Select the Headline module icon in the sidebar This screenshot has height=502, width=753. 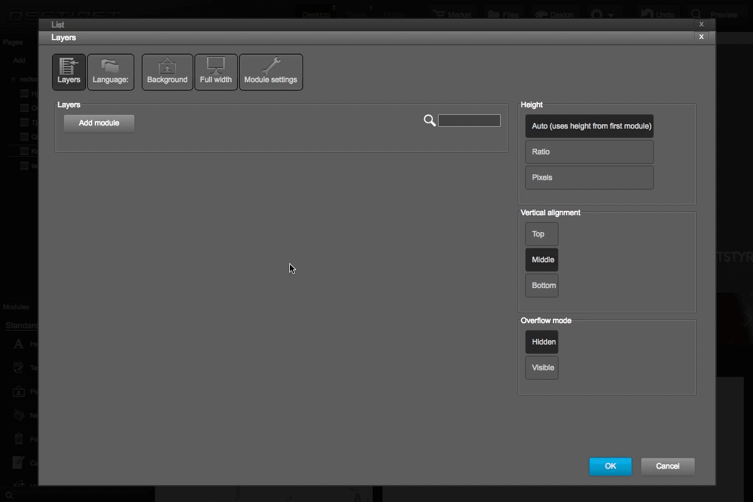[19, 343]
